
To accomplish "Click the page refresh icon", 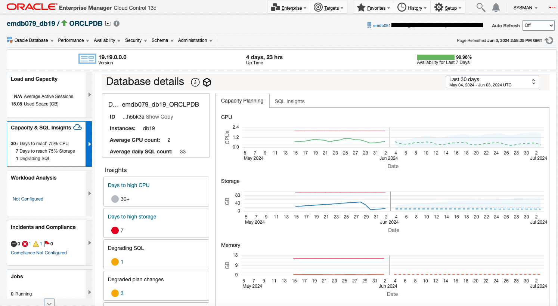I will 549,40.
